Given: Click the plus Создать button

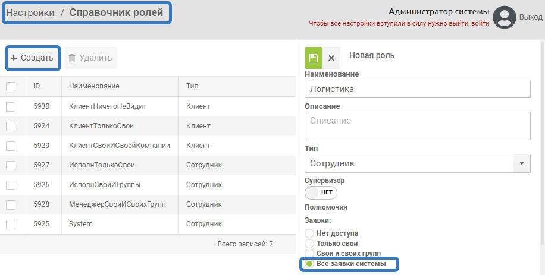Looking at the screenshot, I should [x=33, y=58].
